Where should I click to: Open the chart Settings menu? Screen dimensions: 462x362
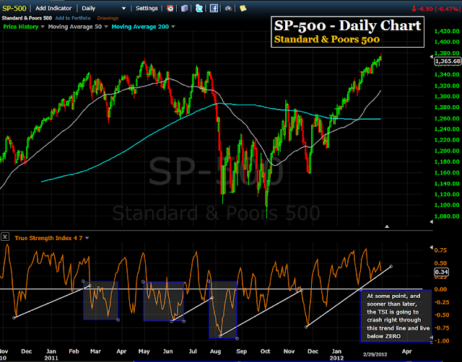[x=147, y=8]
